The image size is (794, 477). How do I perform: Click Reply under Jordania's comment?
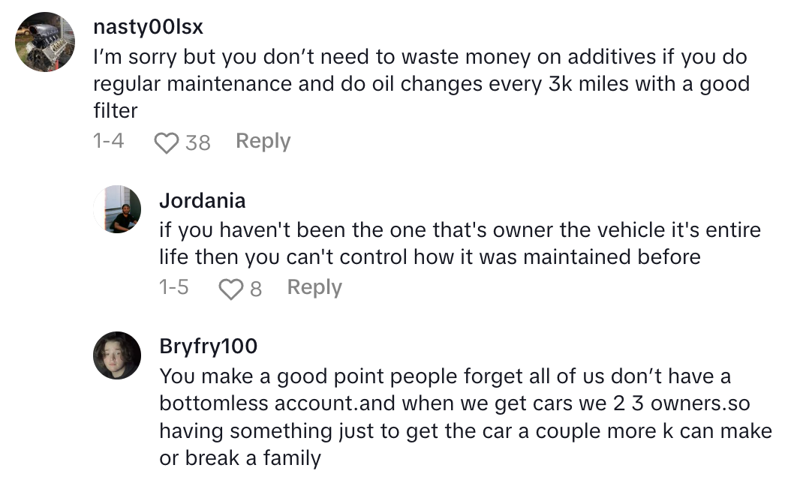click(314, 287)
